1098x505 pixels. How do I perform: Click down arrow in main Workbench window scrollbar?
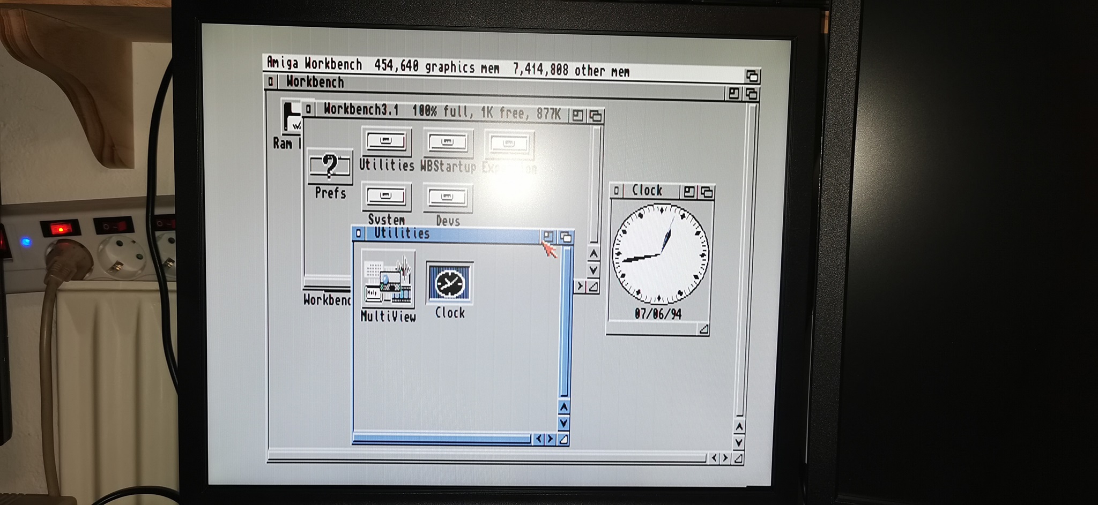(x=739, y=442)
